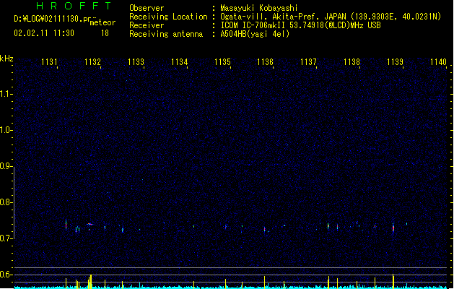Image resolution: width=454 pixels, height=289 pixels.
Task: Click the 0.6 kHz frequency label
Action: click(6, 275)
